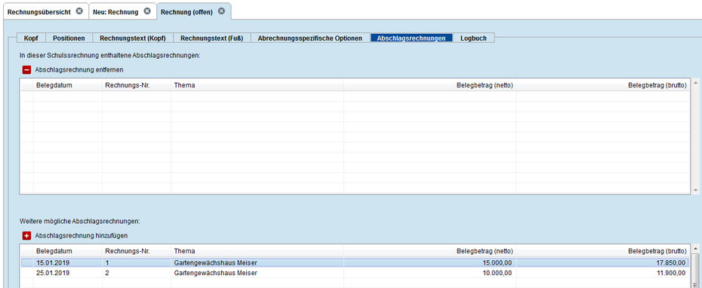Click Abschlagsrechnung entfernen
The height and width of the screenshot is (288, 702).
click(x=79, y=70)
